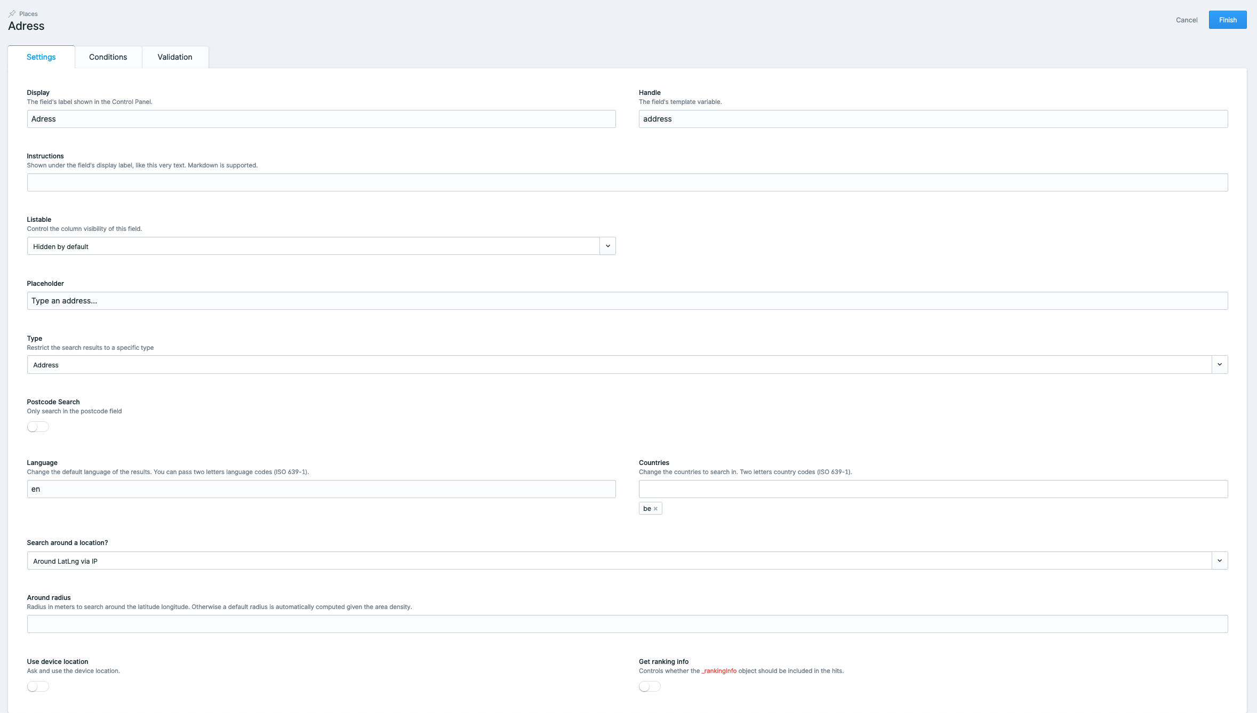Click the Cancel link

(1186, 20)
